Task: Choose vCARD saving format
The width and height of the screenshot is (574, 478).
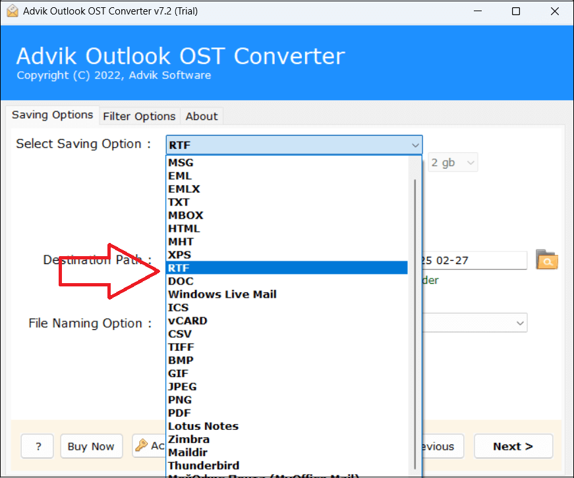Action: coord(287,321)
